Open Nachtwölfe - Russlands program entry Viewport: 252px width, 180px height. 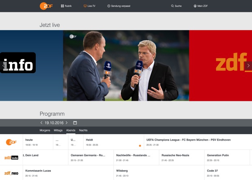point(136,158)
